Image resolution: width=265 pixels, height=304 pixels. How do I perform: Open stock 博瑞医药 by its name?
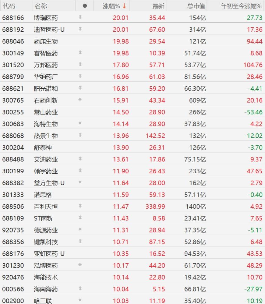pos(46,18)
